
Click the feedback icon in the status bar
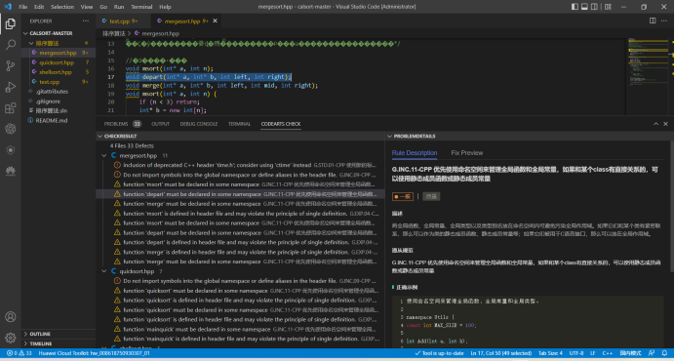tap(652, 353)
